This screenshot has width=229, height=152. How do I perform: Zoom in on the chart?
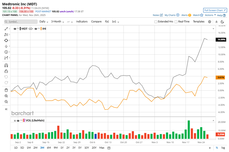(6, 96)
